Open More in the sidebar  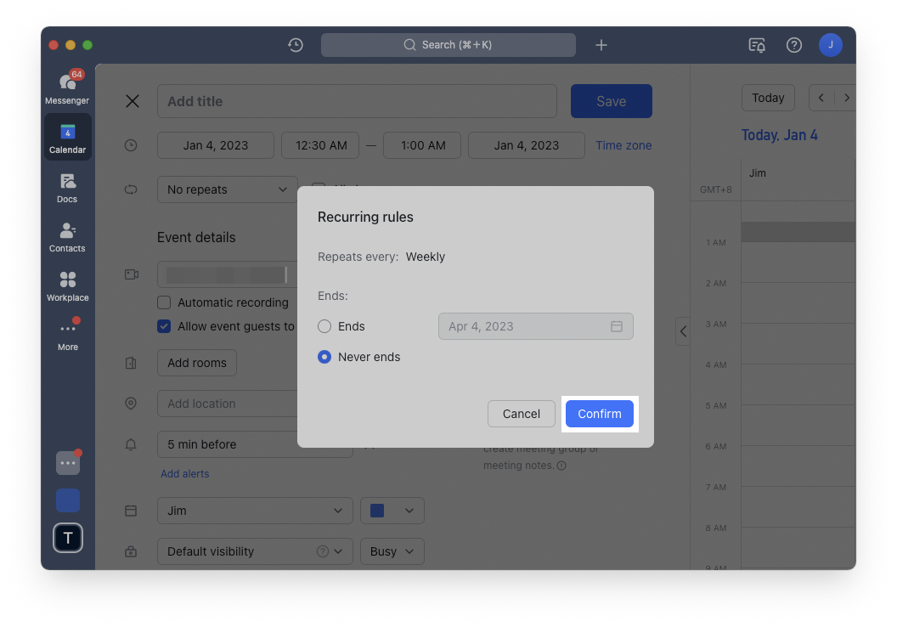67,335
